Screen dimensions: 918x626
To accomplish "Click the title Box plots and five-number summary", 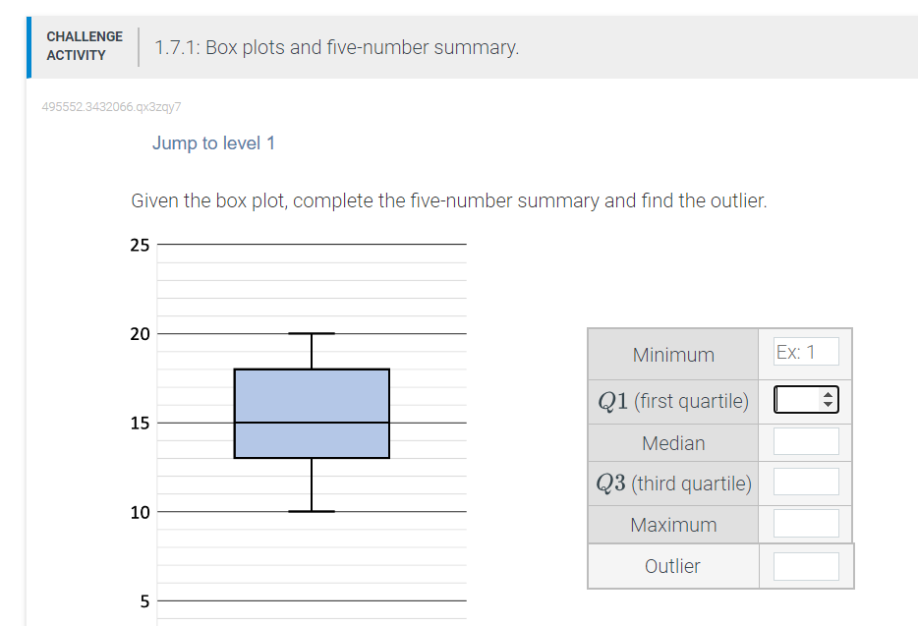I will point(337,47).
